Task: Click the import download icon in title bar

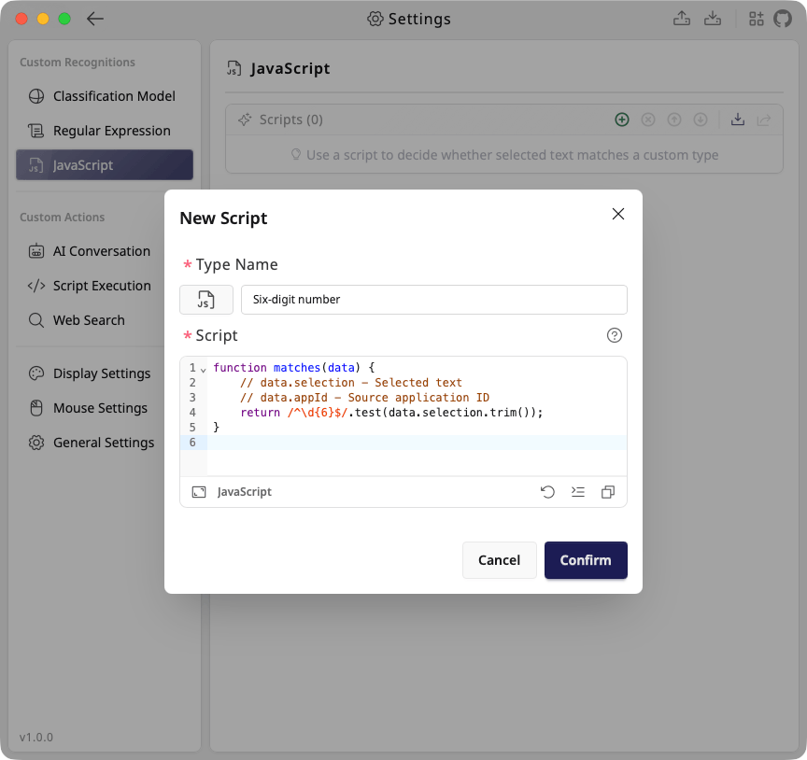Action: tap(713, 19)
